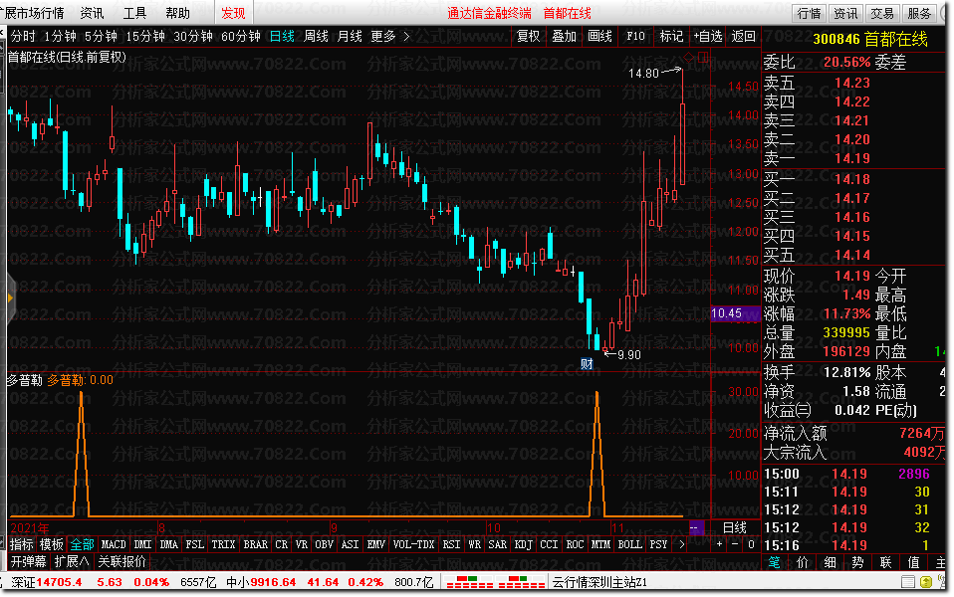
Task: Click the square icon at chart top-right corner
Action: (703, 57)
